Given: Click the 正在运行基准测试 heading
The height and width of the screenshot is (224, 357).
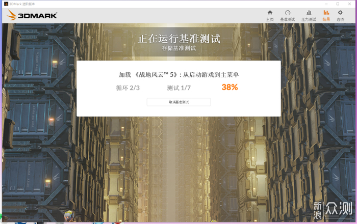Looking at the screenshot, I should coord(179,39).
